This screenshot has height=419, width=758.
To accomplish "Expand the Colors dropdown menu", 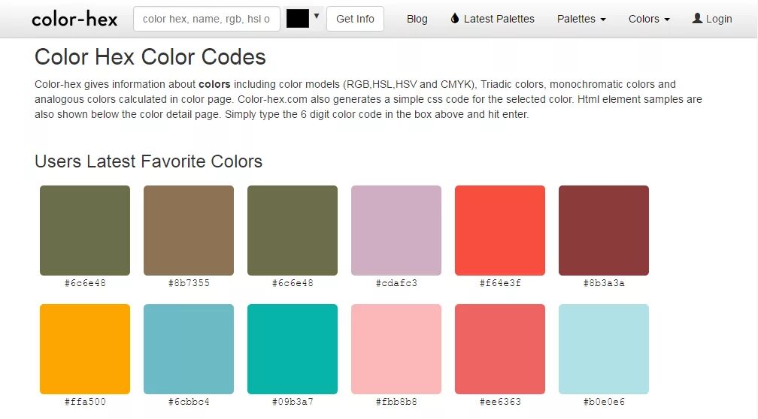I will coord(649,19).
